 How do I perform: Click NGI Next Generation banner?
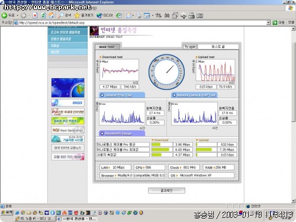68,130
